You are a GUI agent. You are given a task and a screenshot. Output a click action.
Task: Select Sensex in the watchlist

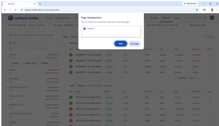click(x=34, y=71)
